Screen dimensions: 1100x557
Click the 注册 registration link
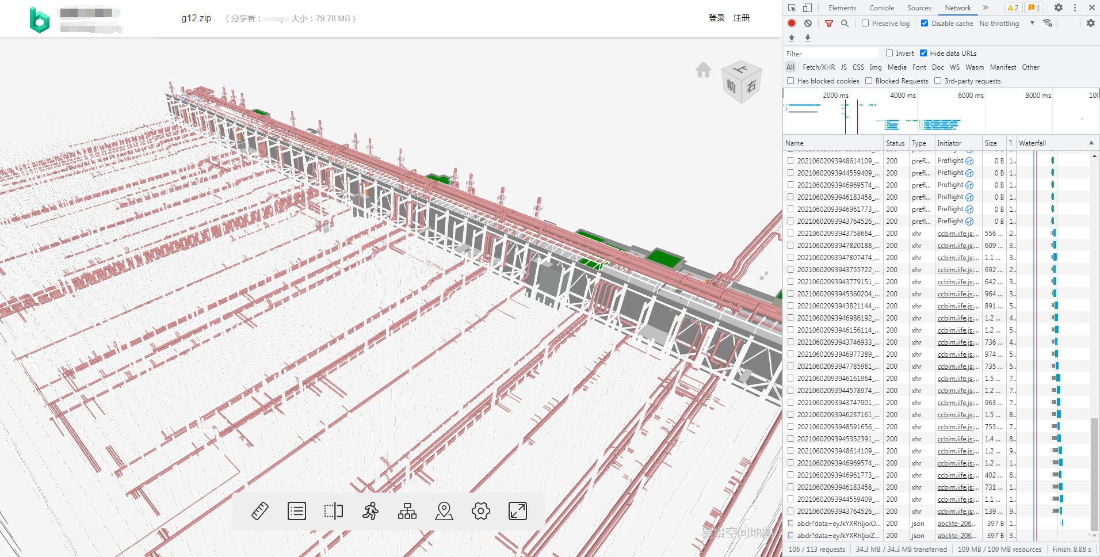pos(742,18)
